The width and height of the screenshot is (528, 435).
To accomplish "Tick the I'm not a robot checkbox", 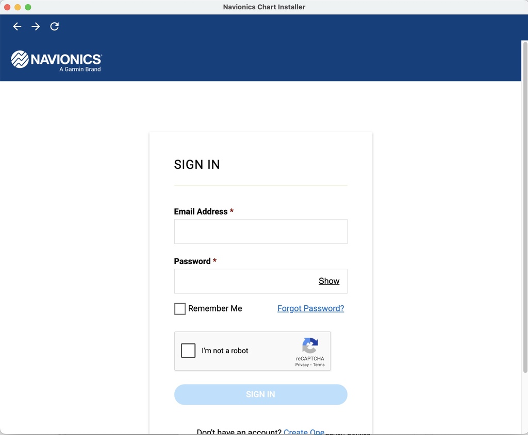I will pyautogui.click(x=188, y=351).
